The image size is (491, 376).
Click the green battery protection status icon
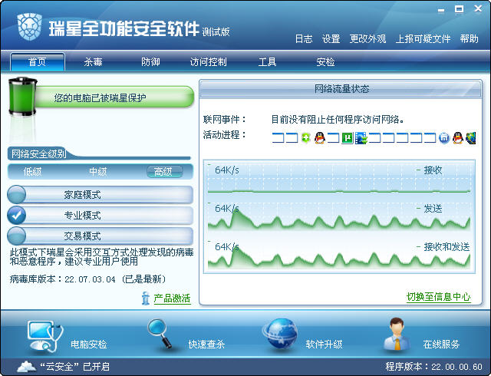click(23, 97)
